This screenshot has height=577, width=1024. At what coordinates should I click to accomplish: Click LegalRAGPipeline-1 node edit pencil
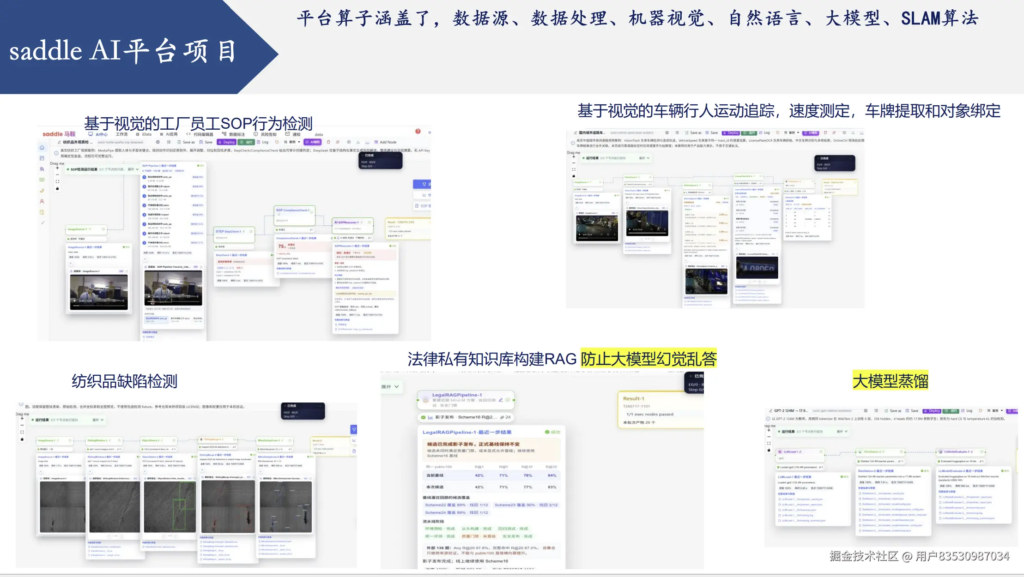[x=501, y=400]
